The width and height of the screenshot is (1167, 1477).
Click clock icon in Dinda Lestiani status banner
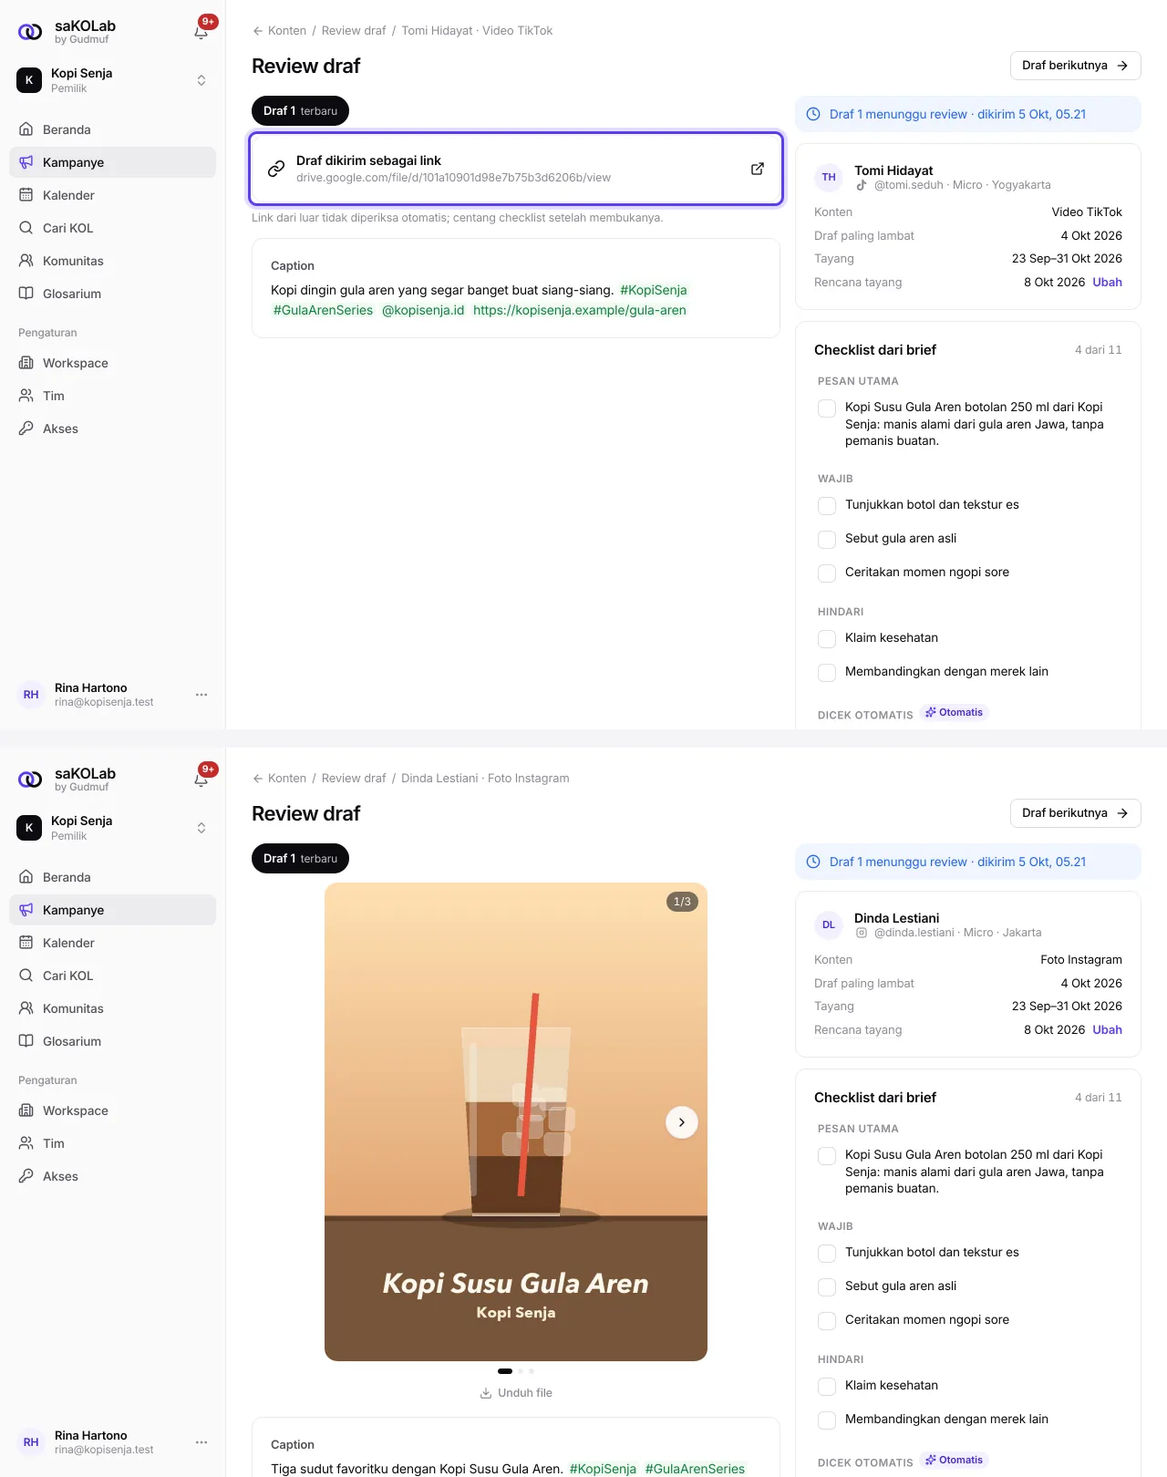(x=813, y=862)
